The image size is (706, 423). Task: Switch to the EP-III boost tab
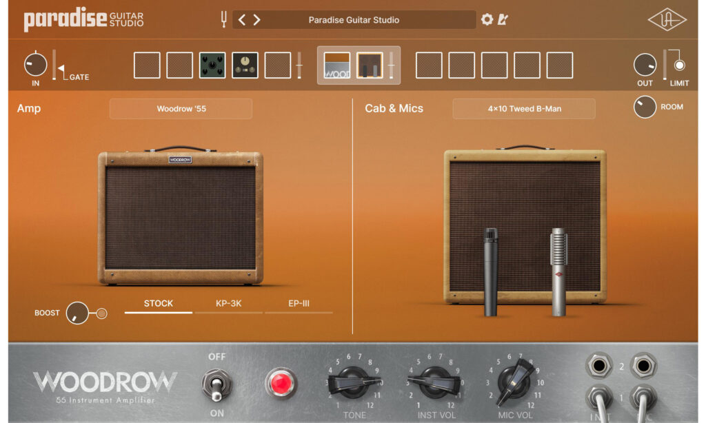pos(299,304)
